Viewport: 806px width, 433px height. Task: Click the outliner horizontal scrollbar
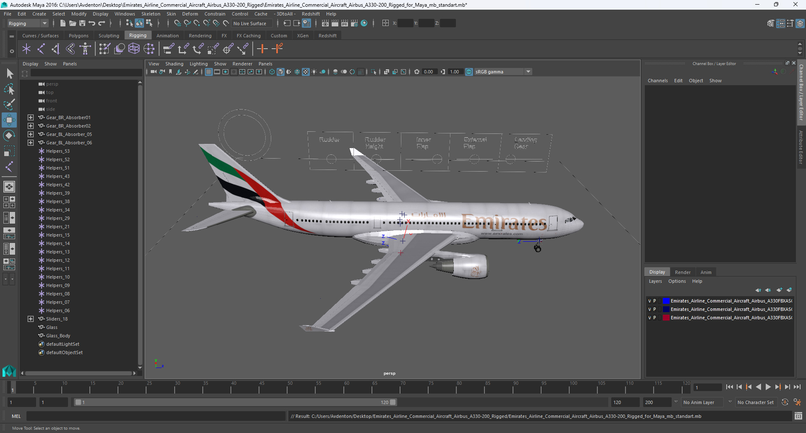point(79,373)
